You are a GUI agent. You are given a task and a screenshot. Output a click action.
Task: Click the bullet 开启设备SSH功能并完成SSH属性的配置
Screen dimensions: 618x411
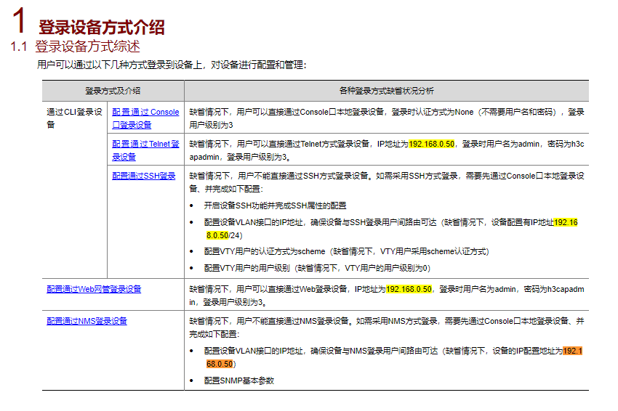pos(275,206)
